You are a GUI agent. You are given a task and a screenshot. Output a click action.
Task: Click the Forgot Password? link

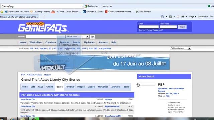click(154, 30)
